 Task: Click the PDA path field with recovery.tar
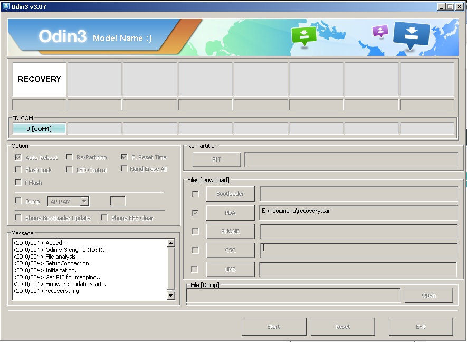click(x=359, y=213)
